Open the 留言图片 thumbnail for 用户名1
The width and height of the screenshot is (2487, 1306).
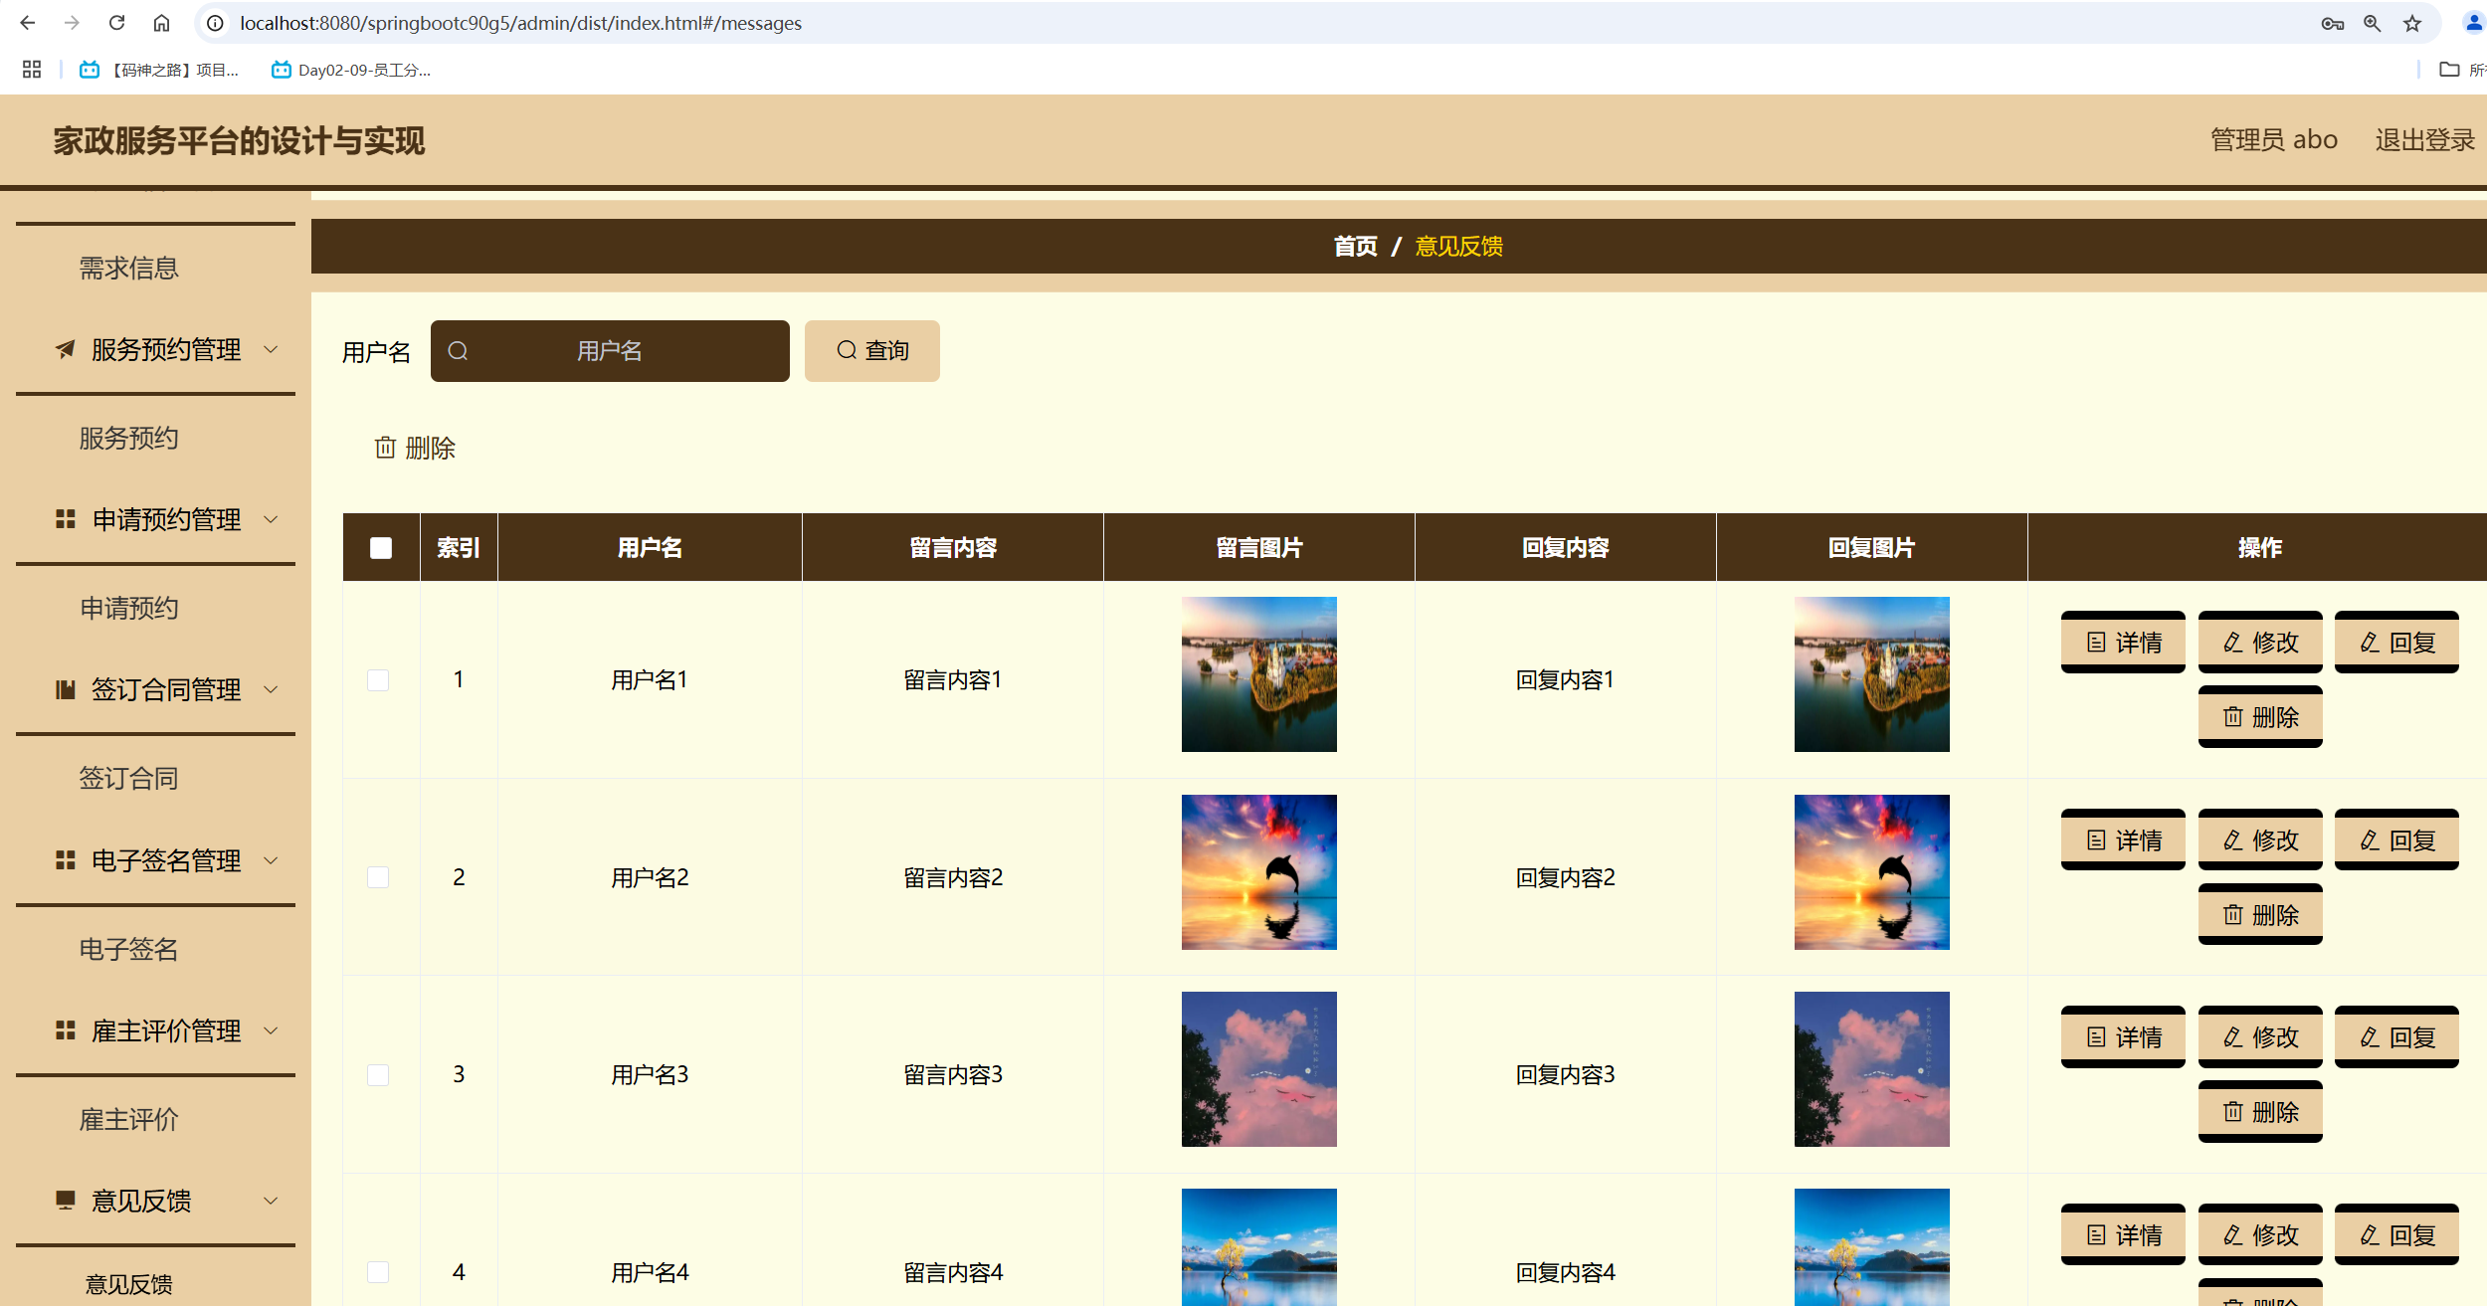point(1258,674)
